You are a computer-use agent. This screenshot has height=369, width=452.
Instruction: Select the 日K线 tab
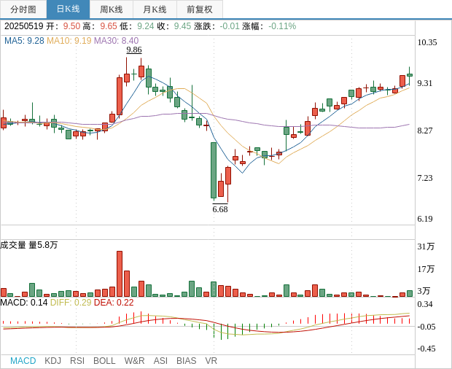click(x=68, y=9)
